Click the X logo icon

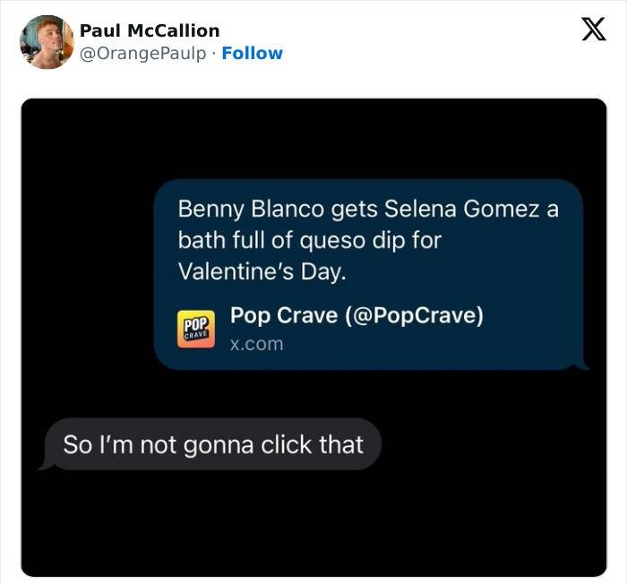pyautogui.click(x=588, y=30)
